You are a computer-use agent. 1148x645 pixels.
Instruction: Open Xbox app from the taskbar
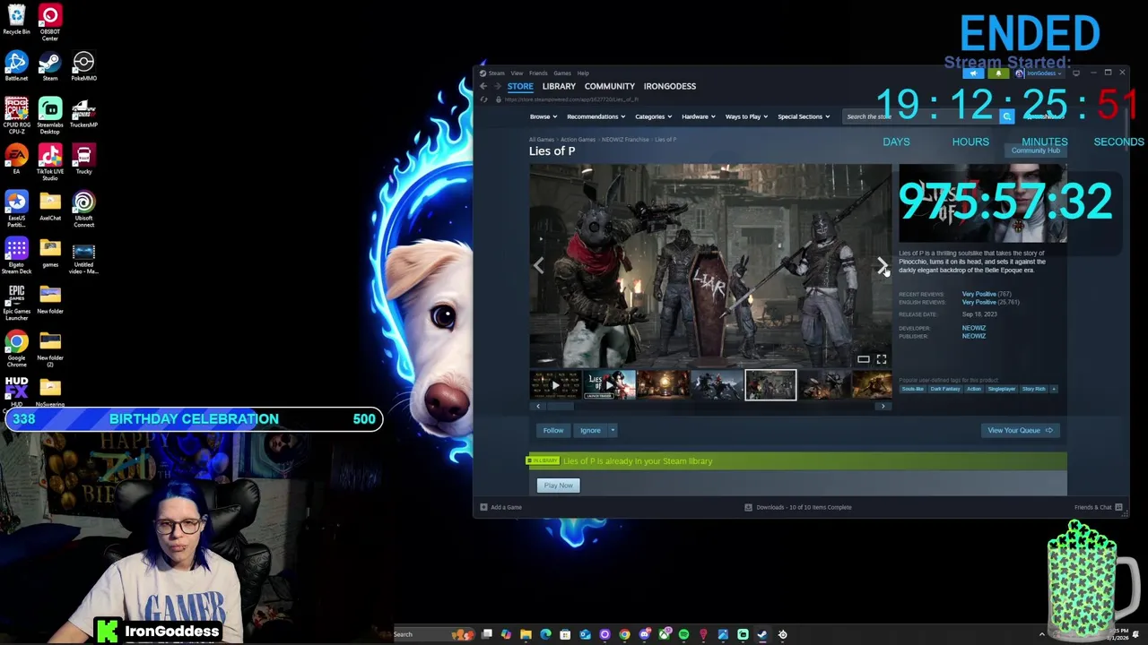pos(664,634)
